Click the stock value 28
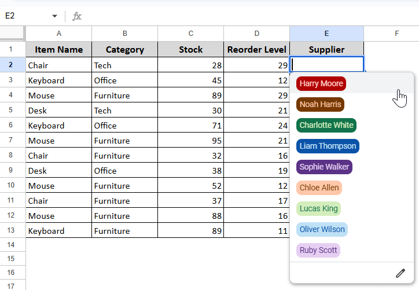 click(191, 65)
